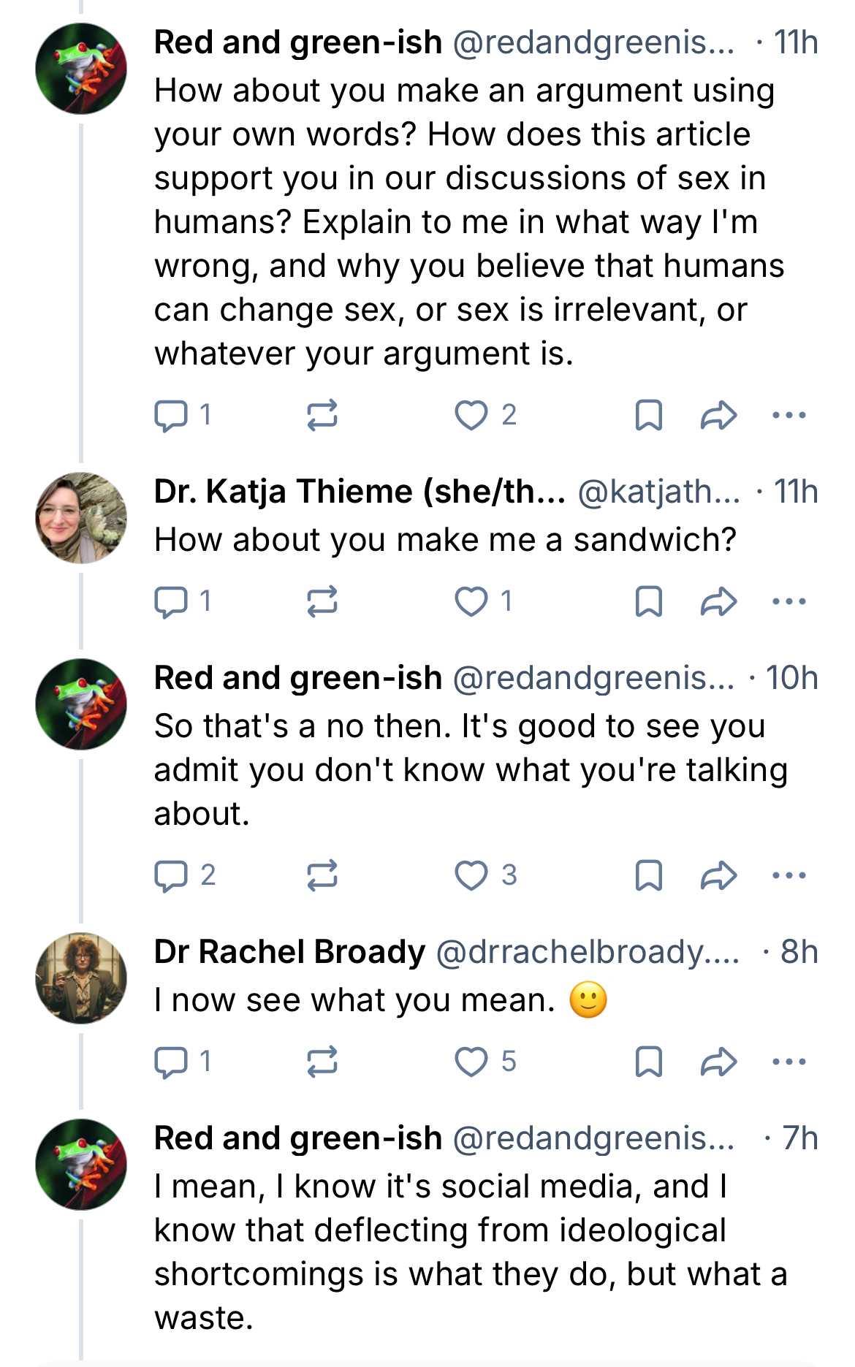Reply to the first Red and green-ish post

coord(171,416)
